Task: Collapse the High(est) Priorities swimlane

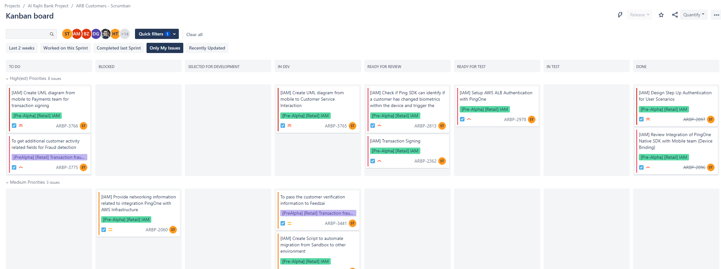Action: tap(7, 79)
